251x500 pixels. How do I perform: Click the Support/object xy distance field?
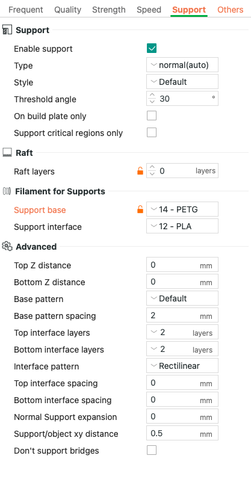[182, 433]
